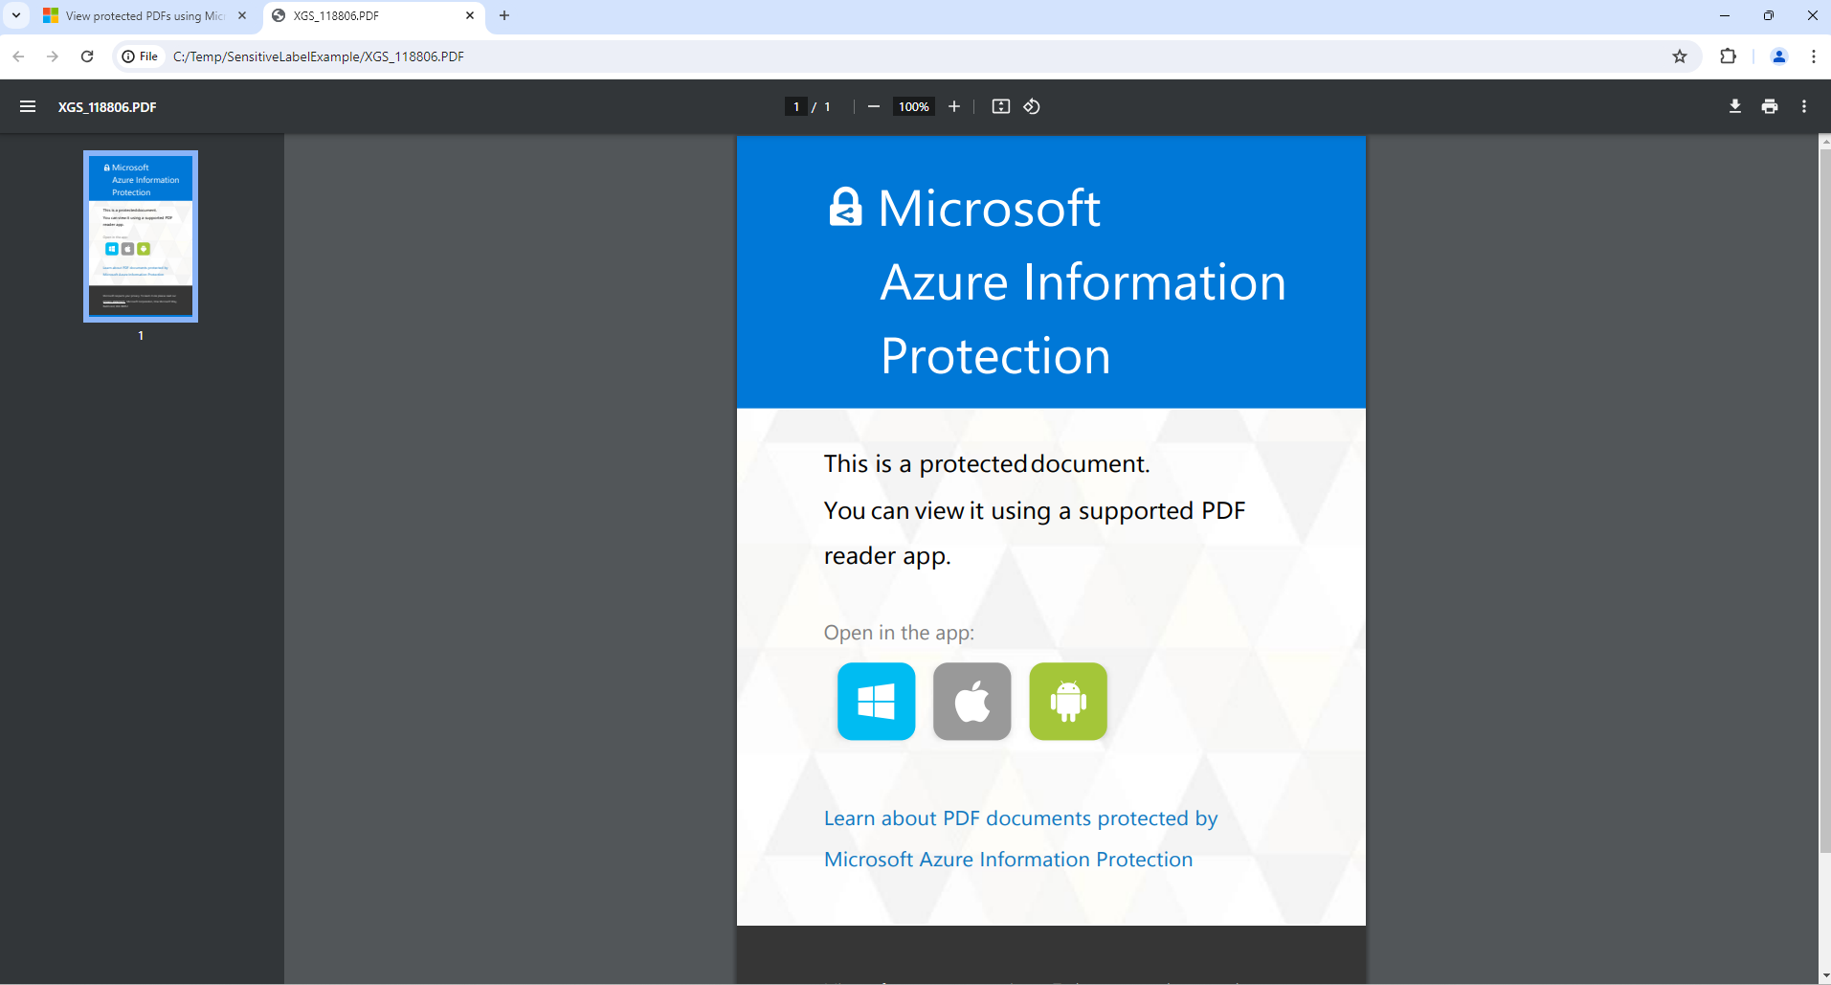
Task: Edit the current page number field
Action: coord(795,106)
